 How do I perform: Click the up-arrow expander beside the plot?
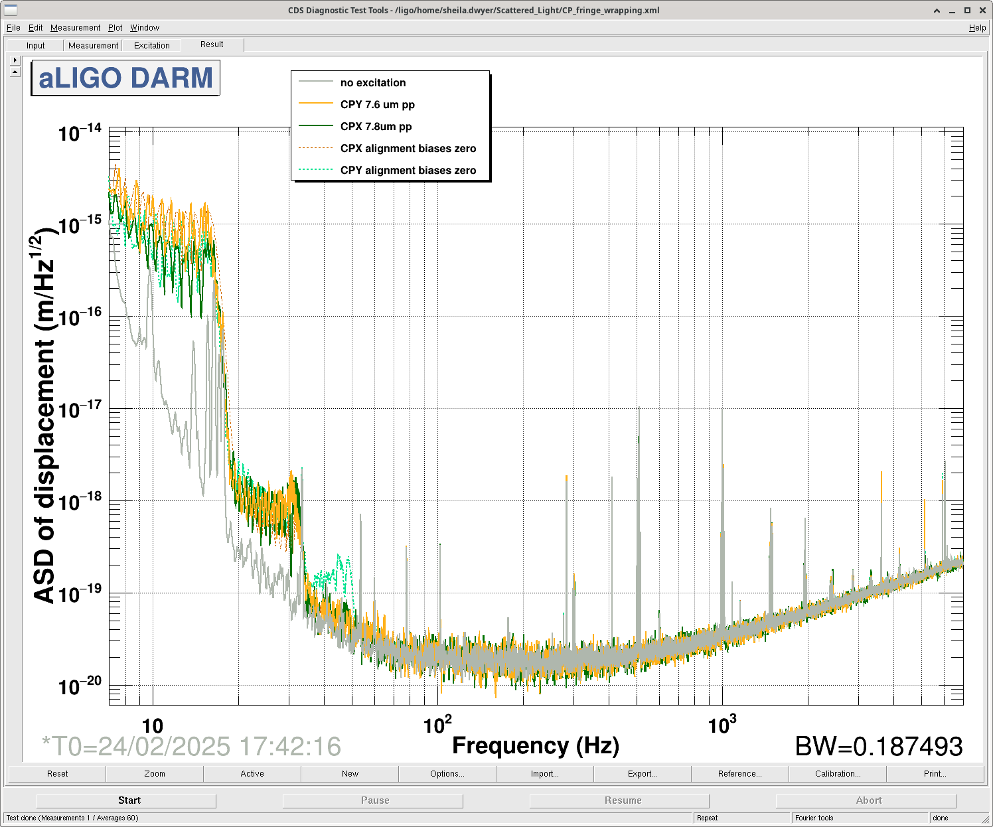click(15, 71)
